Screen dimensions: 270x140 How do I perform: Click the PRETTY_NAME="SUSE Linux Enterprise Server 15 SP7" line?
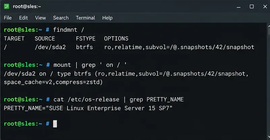(x=88, y=108)
